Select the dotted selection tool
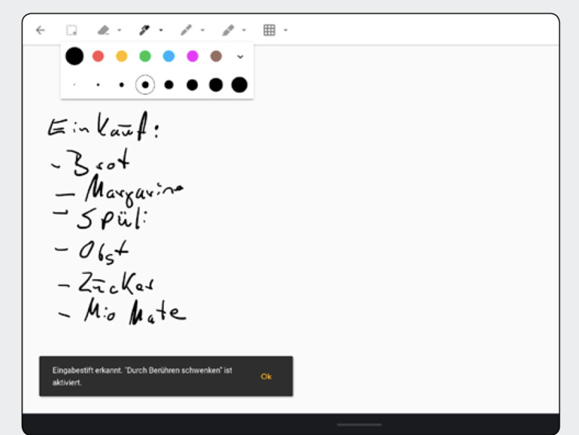Screen dimensions: 579x435 click(x=71, y=30)
